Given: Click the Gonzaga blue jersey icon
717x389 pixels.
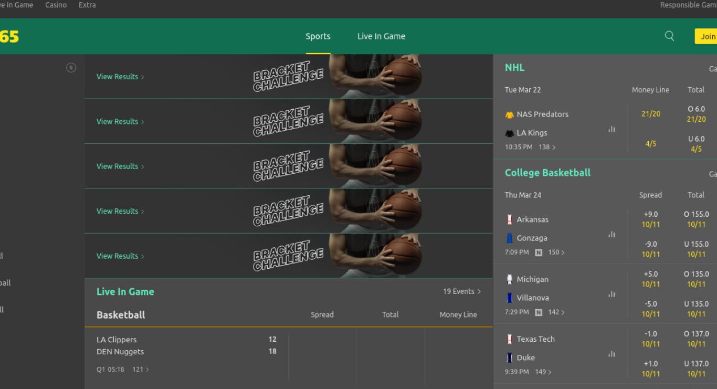Looking at the screenshot, I should coord(509,238).
